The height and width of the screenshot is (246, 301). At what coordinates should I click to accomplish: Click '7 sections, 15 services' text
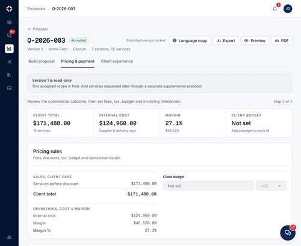click(111, 49)
